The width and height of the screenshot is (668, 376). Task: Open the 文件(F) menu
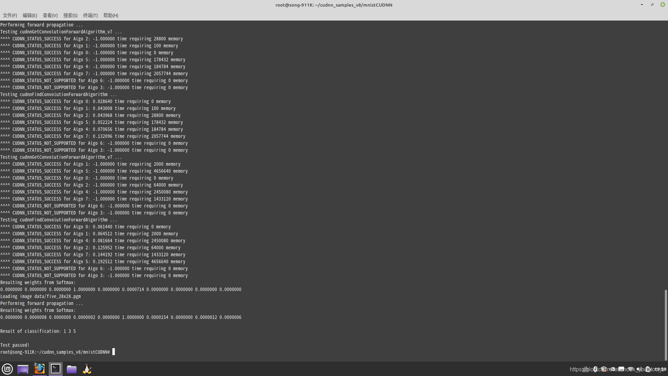point(10,15)
